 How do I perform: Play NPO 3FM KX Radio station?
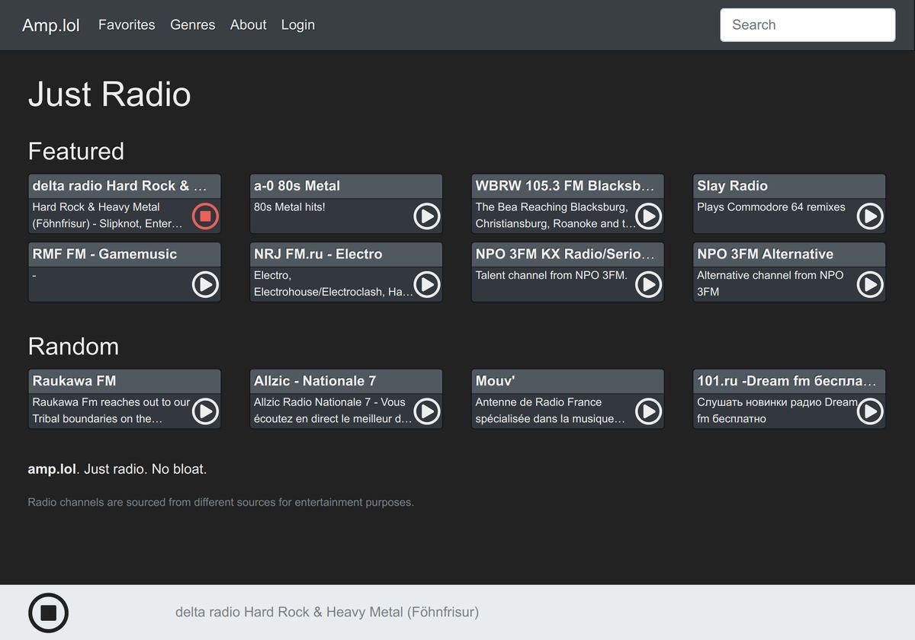(x=648, y=285)
